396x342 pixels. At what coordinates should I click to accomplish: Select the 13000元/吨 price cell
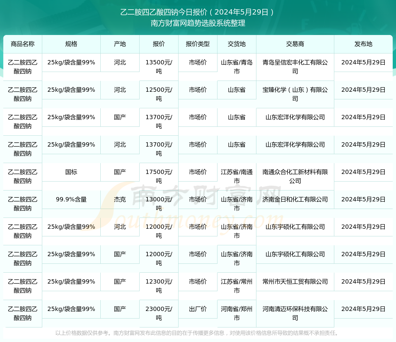point(159,204)
